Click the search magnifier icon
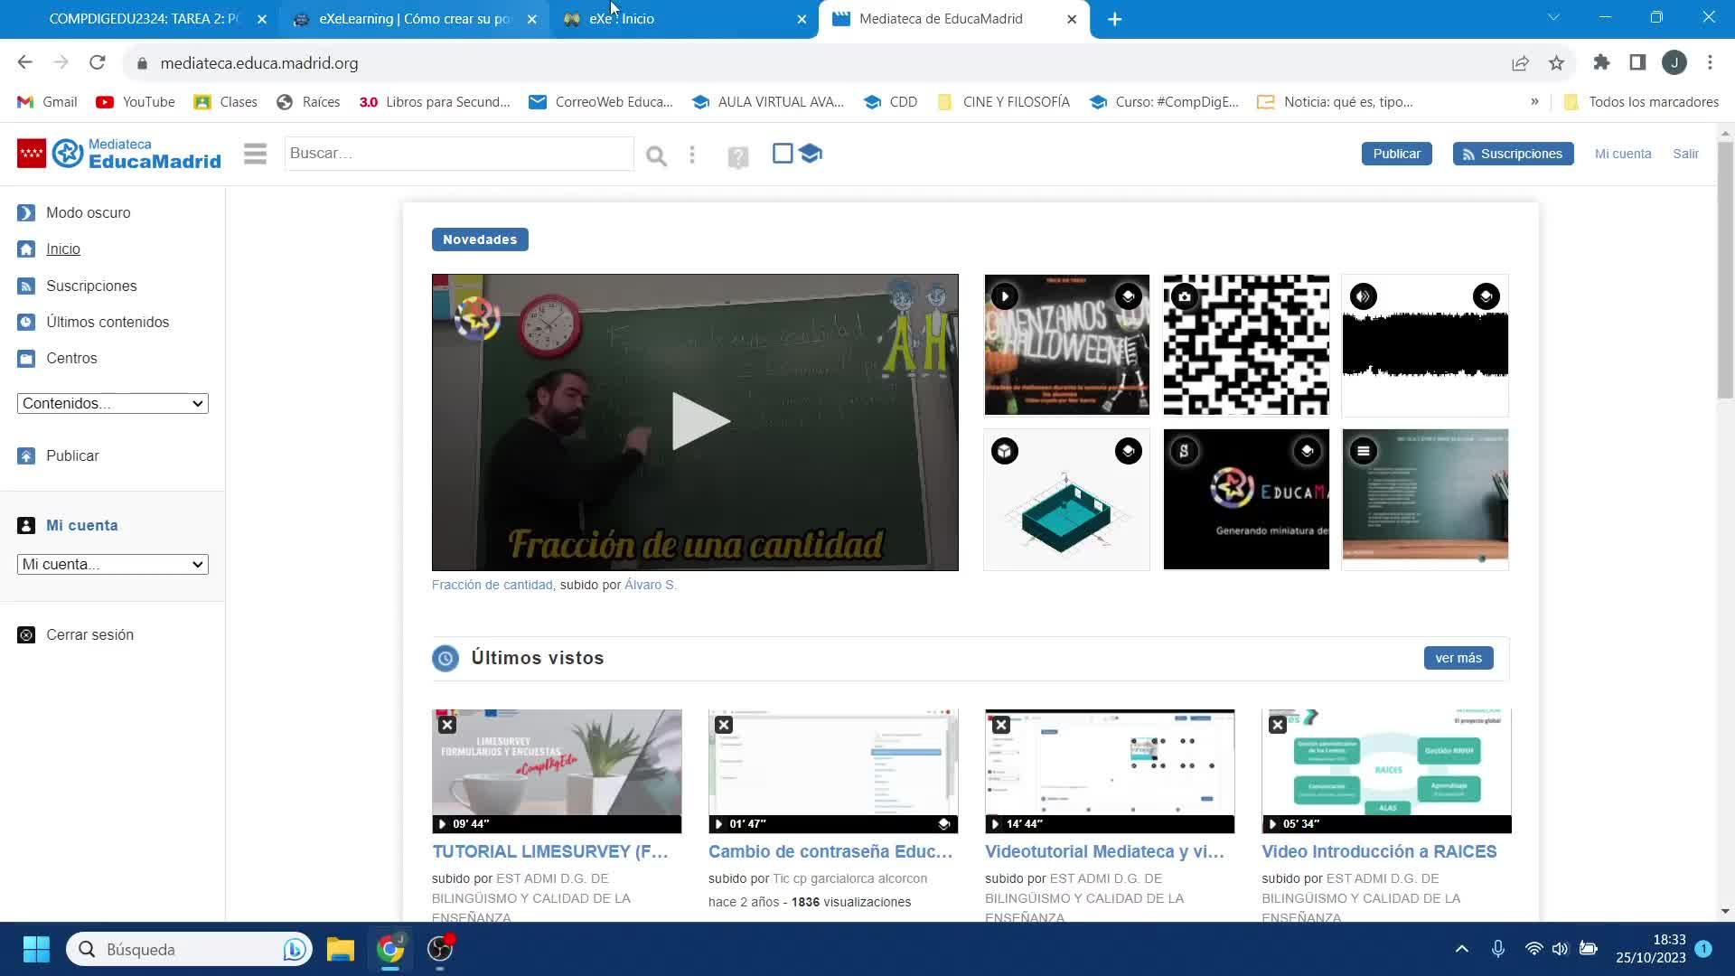 pos(656,156)
